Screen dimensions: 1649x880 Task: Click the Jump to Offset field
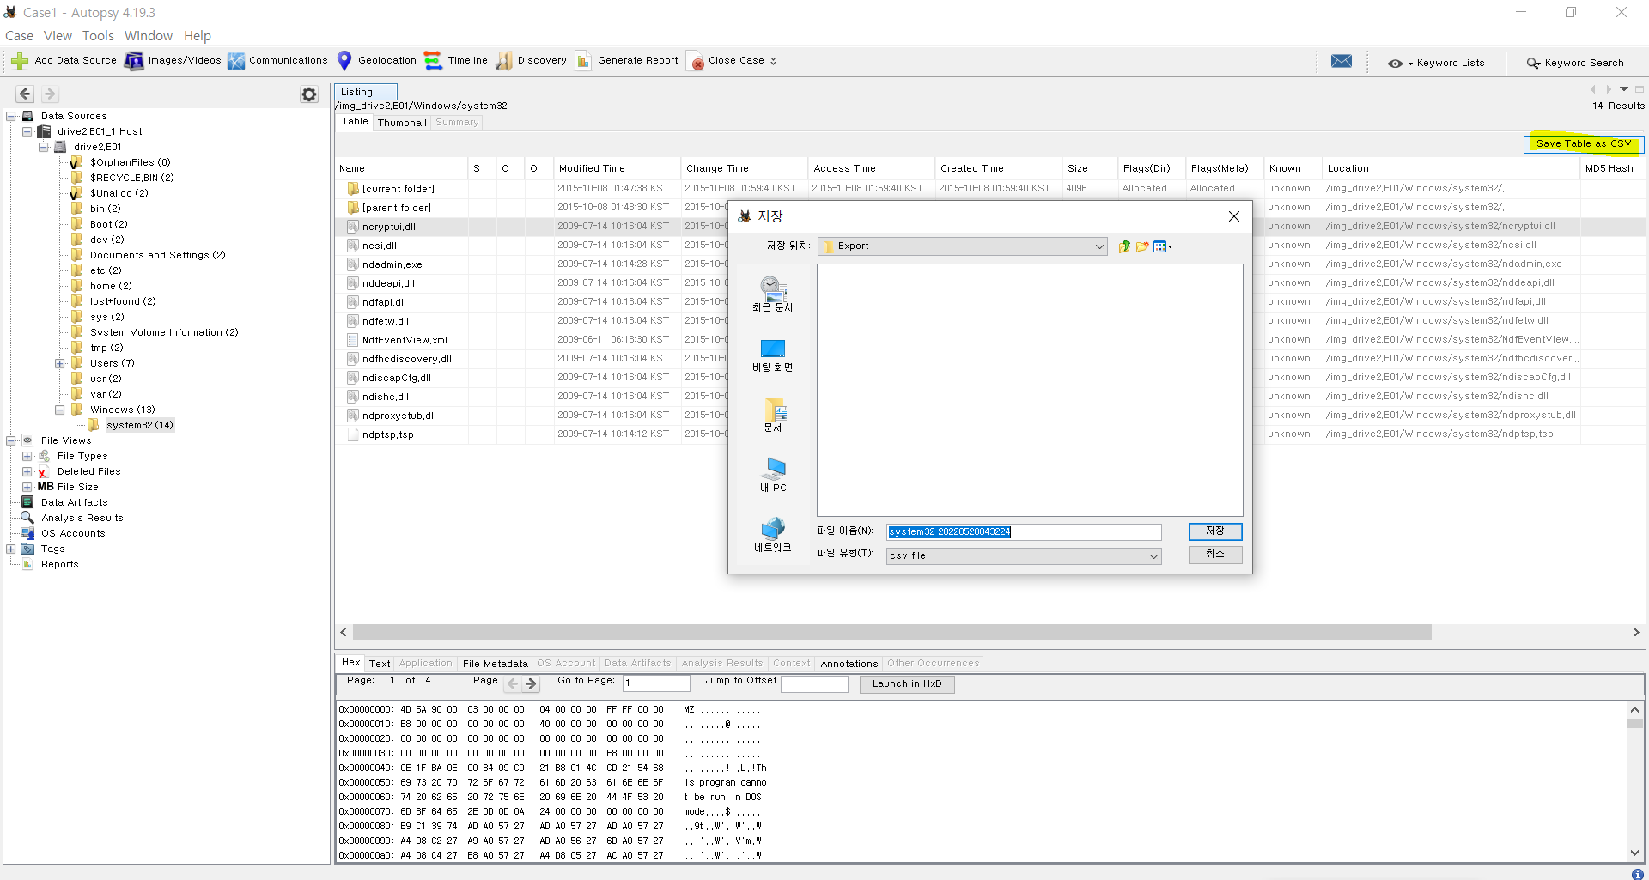814,684
